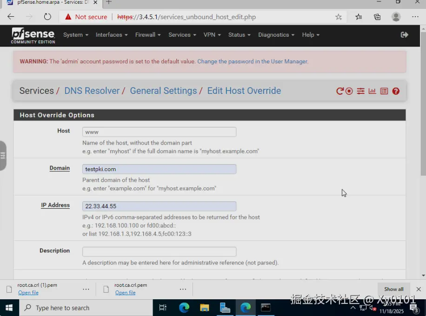Add this page to favorites star
Viewport: 426px width, 316px height.
[x=338, y=17]
